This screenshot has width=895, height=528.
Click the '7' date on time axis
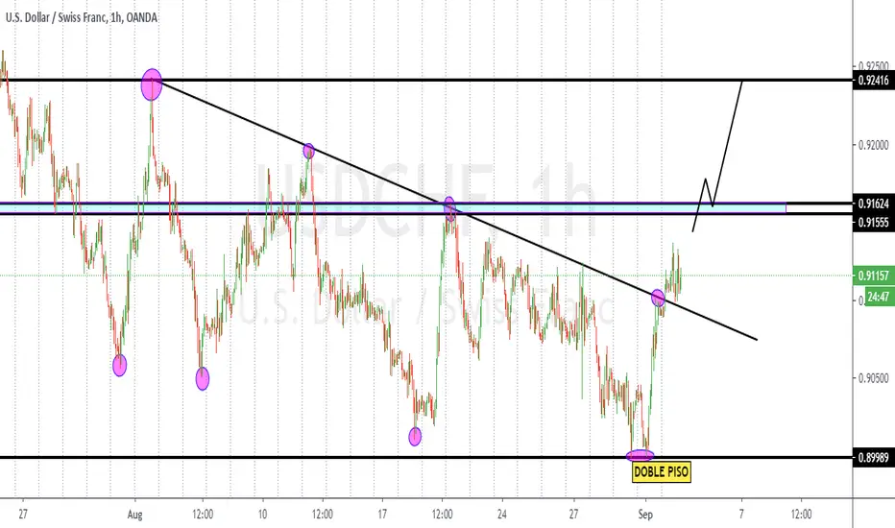pyautogui.click(x=741, y=515)
